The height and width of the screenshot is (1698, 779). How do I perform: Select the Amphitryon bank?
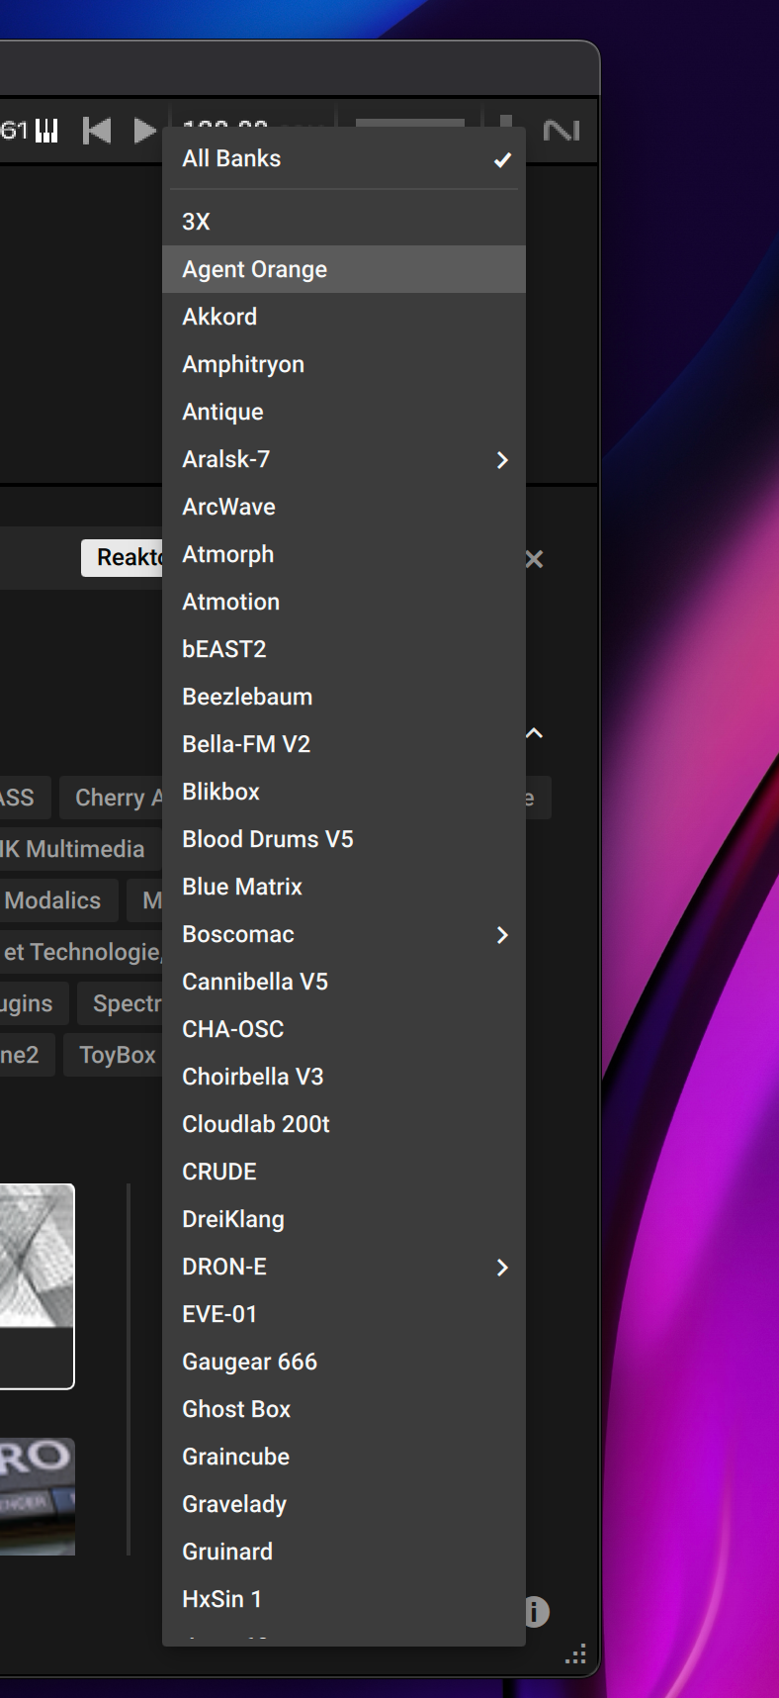click(x=343, y=364)
